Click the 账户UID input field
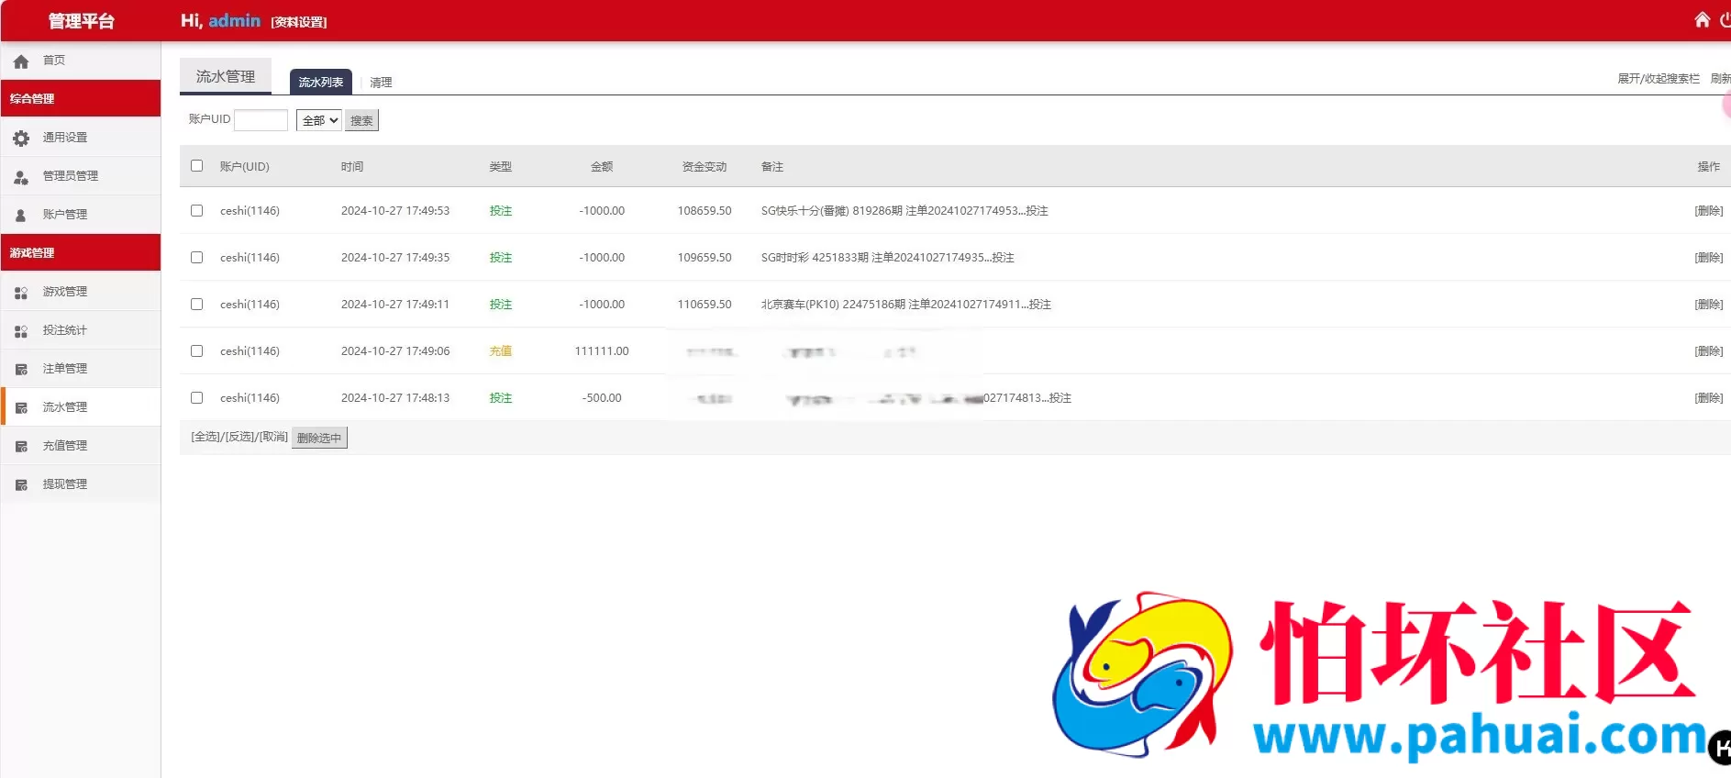This screenshot has height=778, width=1731. [261, 120]
